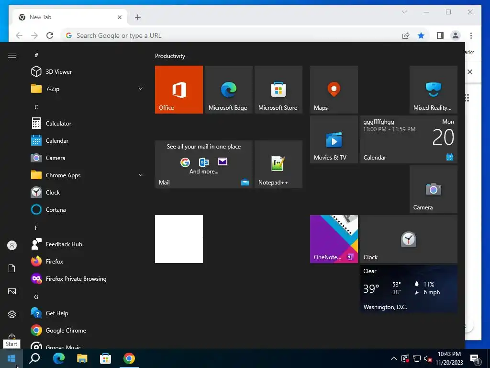The height and width of the screenshot is (368, 490).
Task: Open Calendar in the app list
Action: (88, 140)
